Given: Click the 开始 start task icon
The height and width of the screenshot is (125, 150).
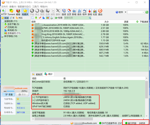Looking at the screenshot, I should [x=32, y=12].
